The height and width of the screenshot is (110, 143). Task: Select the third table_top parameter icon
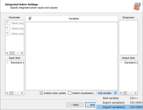point(8,34)
